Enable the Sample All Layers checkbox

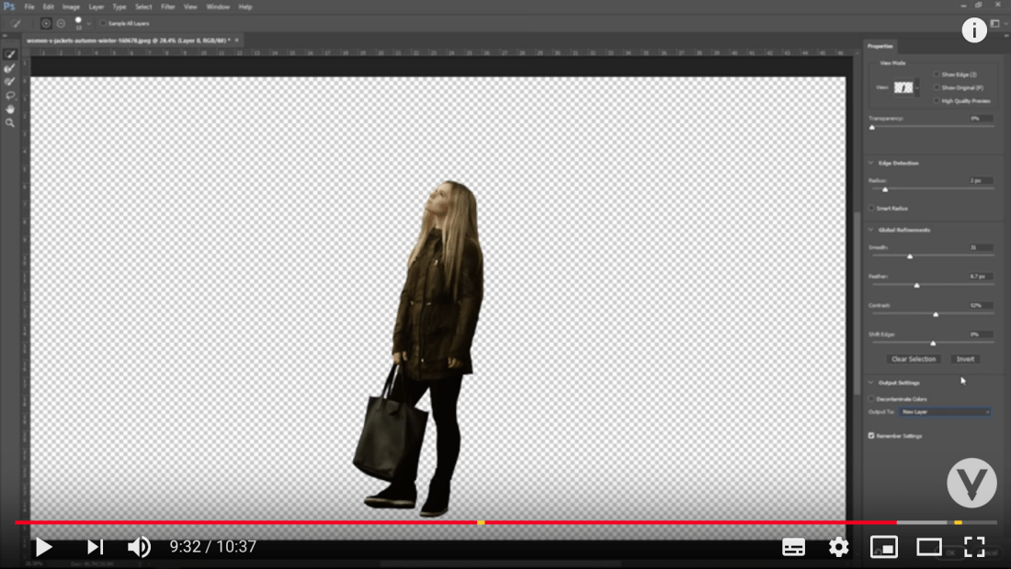[103, 23]
